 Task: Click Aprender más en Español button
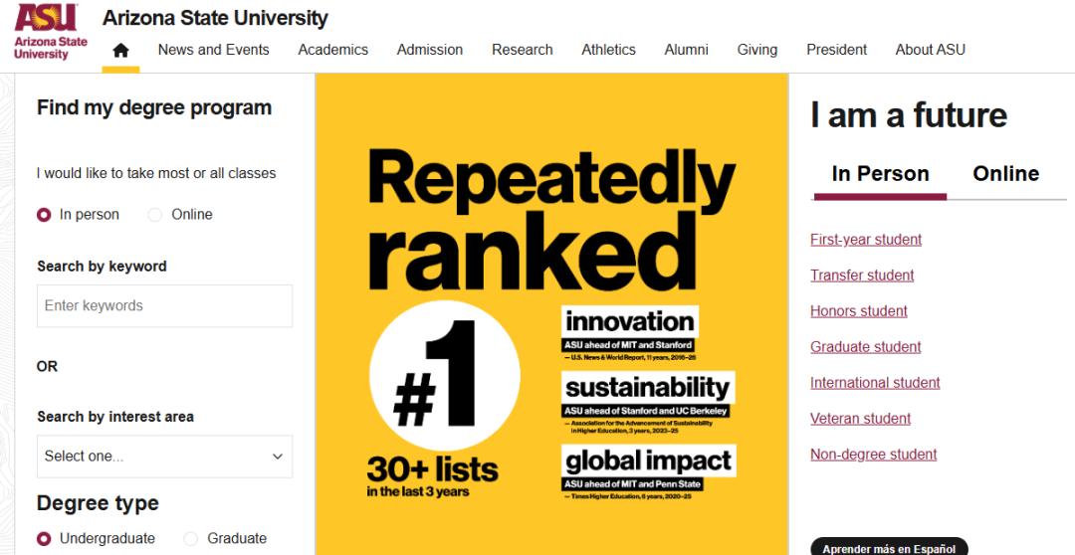pyautogui.click(x=889, y=548)
